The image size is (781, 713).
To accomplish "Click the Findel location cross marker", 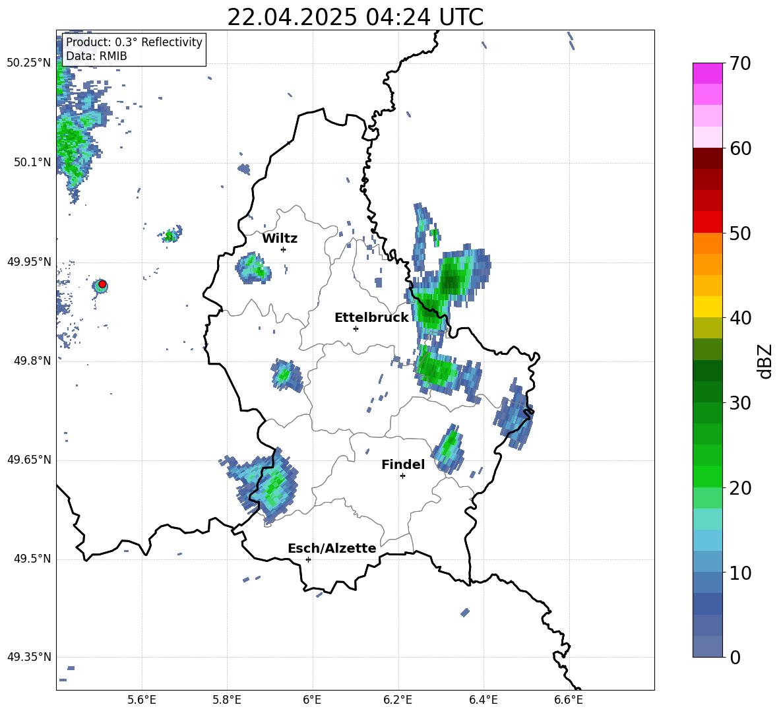I will [402, 476].
